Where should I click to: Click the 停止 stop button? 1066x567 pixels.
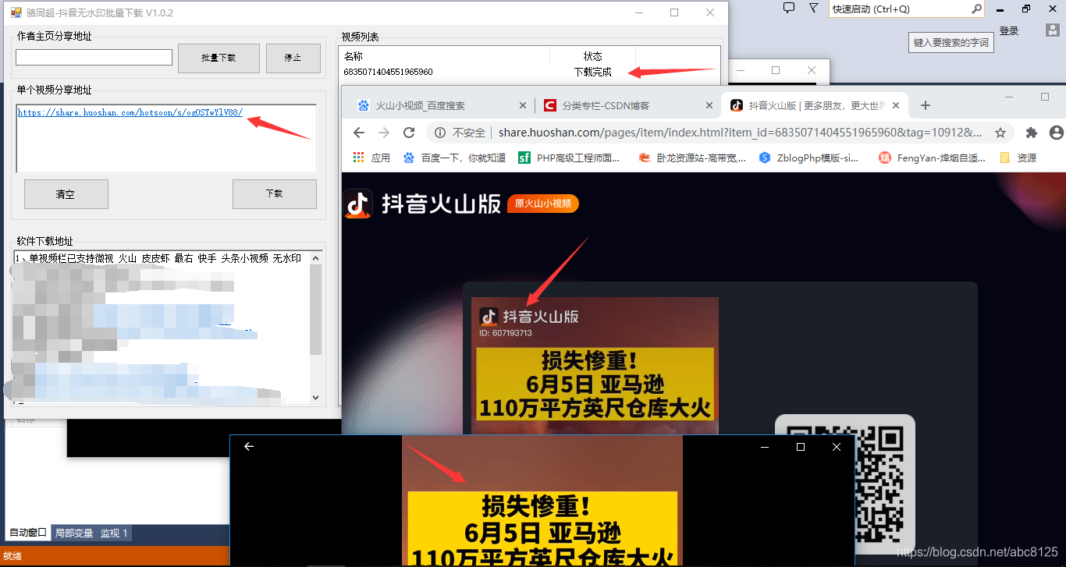[x=293, y=58]
